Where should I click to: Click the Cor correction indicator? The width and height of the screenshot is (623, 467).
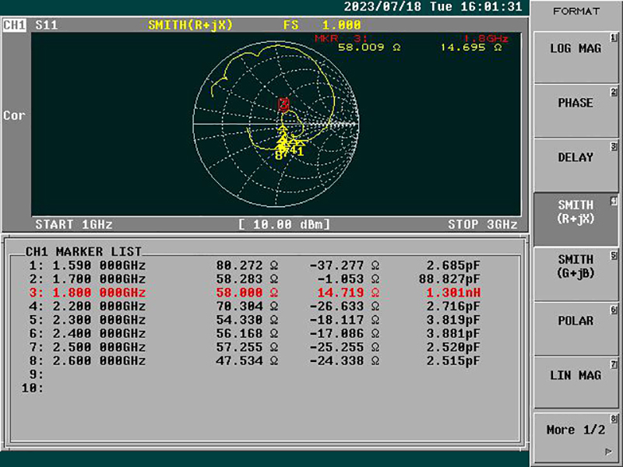[x=14, y=115]
